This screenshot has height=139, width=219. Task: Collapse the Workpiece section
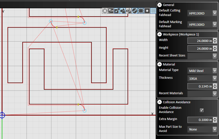click(160, 34)
